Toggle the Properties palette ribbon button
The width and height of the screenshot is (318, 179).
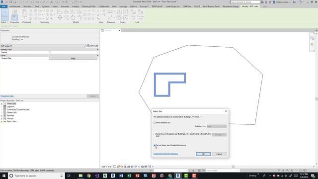(x=14, y=17)
